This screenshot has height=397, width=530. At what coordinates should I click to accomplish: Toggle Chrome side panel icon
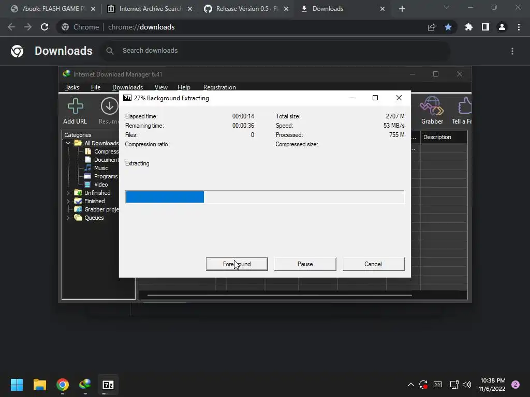pyautogui.click(x=485, y=27)
